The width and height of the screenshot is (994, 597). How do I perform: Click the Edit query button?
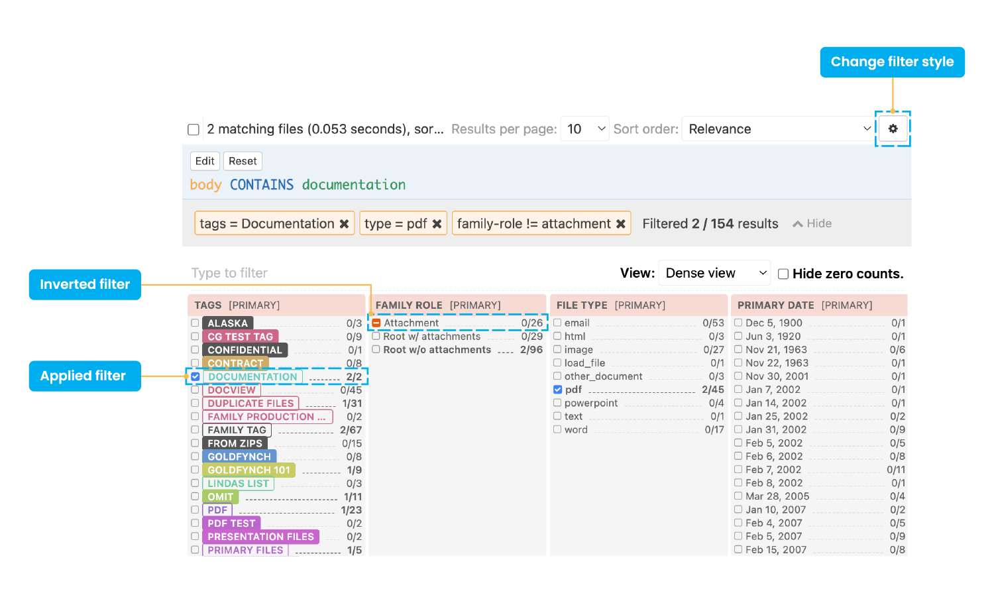click(205, 161)
